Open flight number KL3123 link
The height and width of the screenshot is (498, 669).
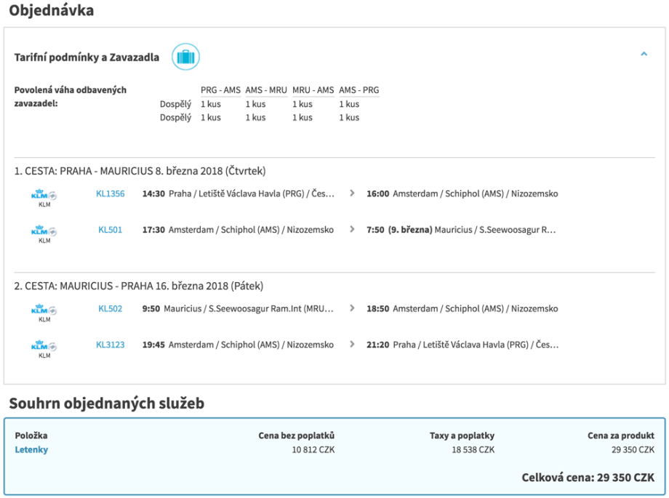pos(111,345)
